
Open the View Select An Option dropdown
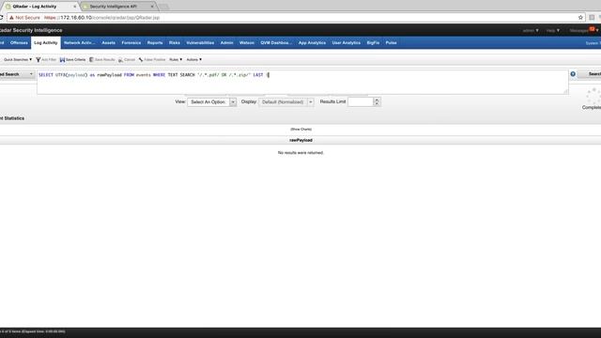[x=211, y=102]
